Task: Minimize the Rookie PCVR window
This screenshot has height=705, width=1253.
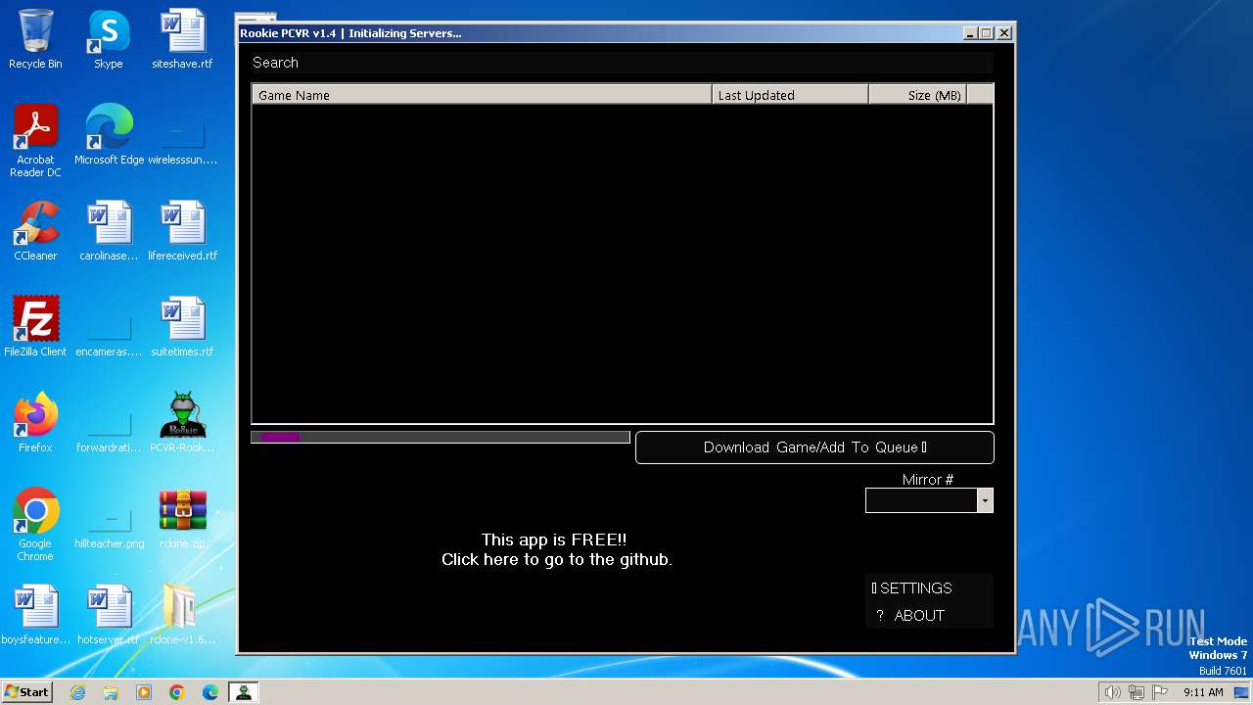Action: pos(970,33)
